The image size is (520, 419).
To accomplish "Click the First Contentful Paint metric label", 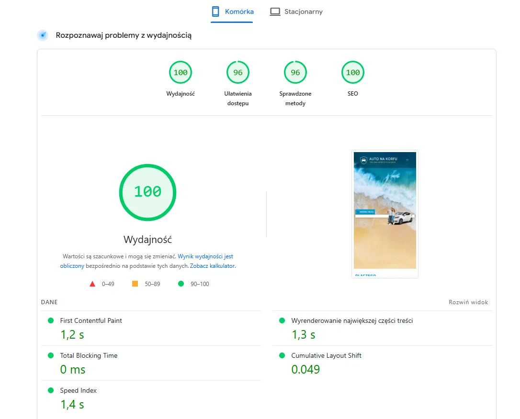I will (x=91, y=320).
